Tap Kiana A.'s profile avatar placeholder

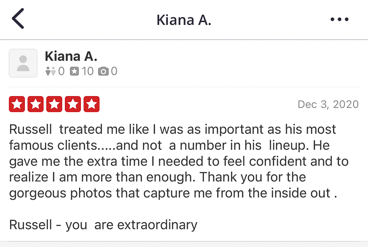[23, 63]
